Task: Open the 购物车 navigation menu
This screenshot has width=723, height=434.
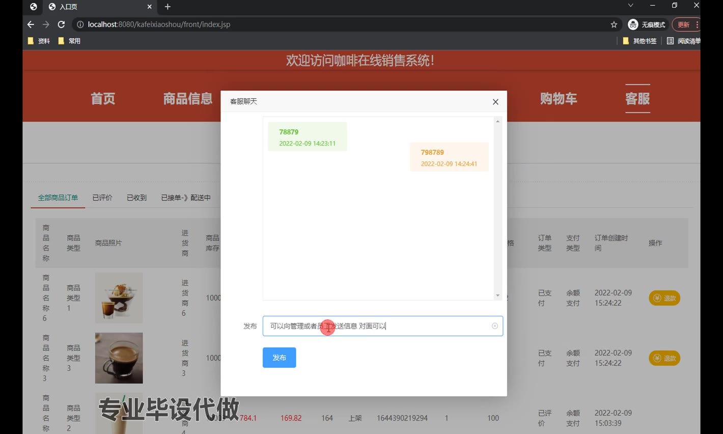Action: click(x=559, y=98)
